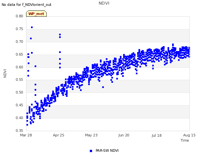Click the blue PAR-SW NDVI legend marker
209x157 pixels.
(x=91, y=151)
